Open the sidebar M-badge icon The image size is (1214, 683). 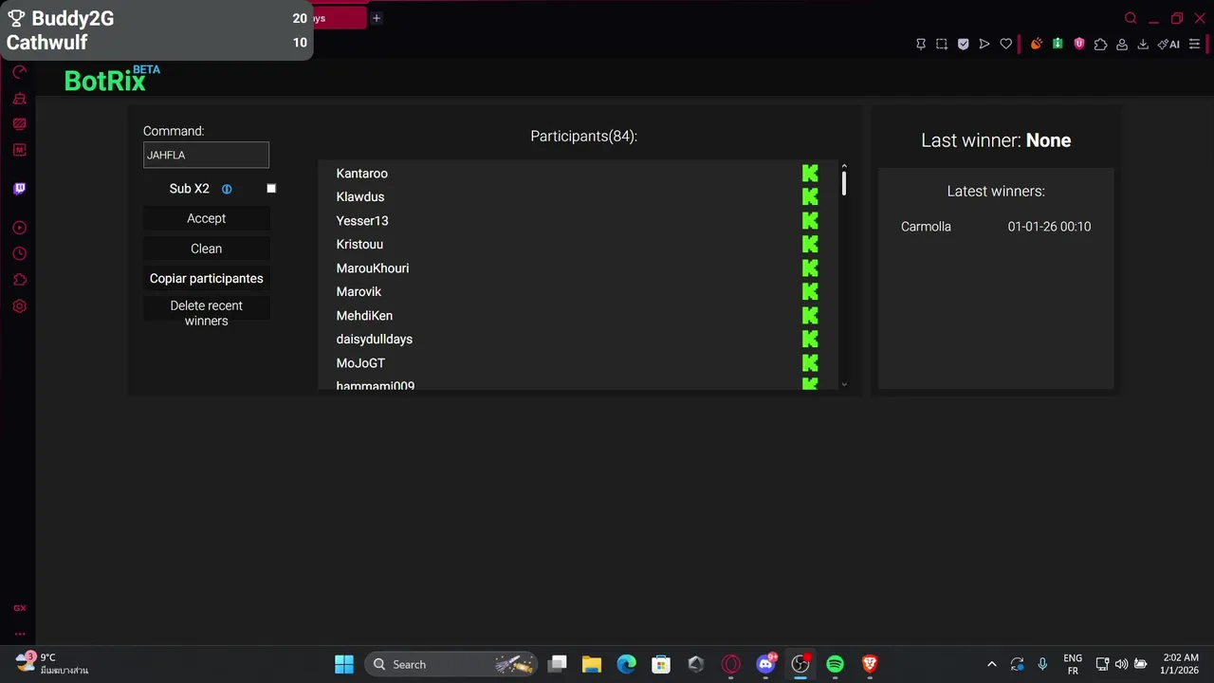19,150
